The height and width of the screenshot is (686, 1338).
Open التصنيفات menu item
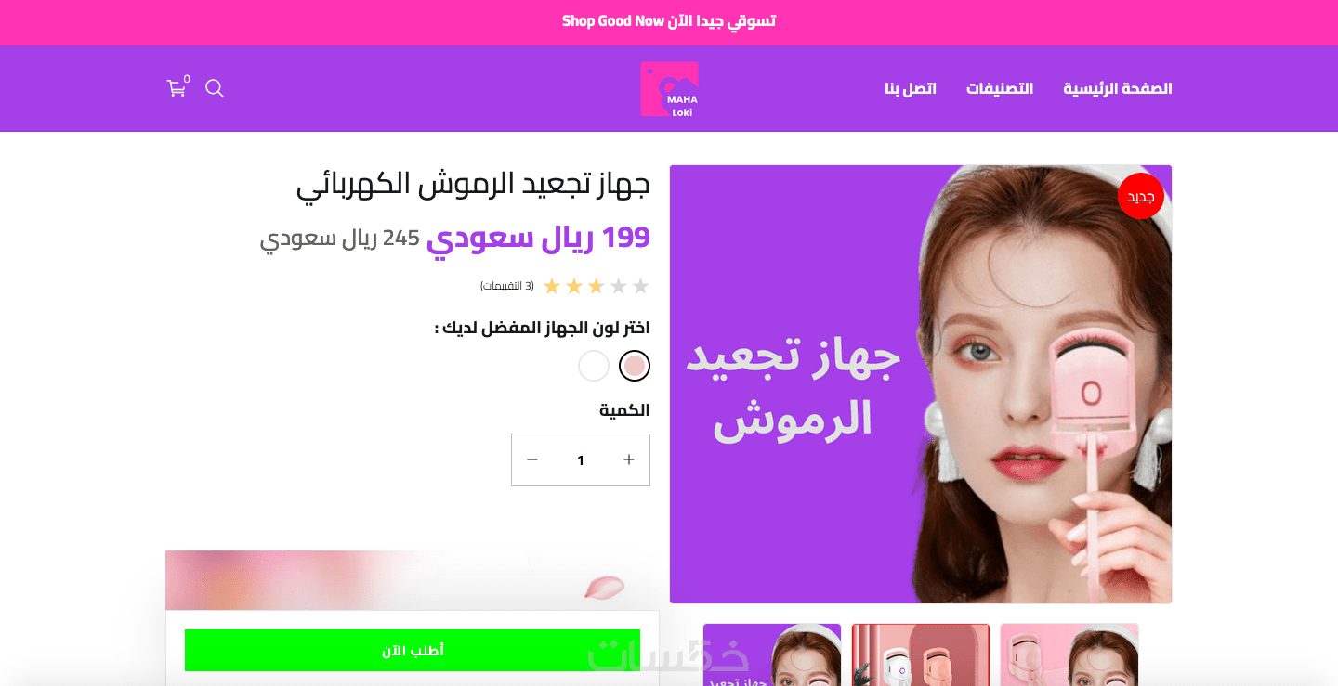1000,88
